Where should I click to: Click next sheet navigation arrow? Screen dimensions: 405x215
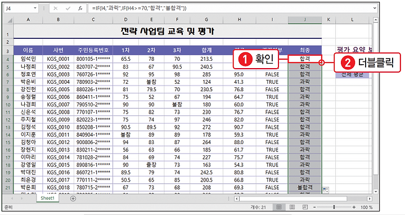point(22,199)
